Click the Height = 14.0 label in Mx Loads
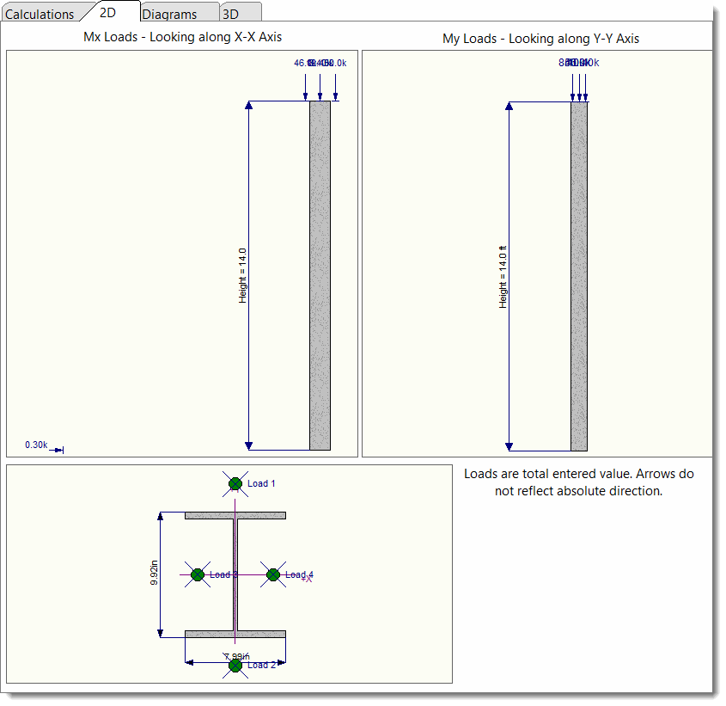 [x=243, y=275]
